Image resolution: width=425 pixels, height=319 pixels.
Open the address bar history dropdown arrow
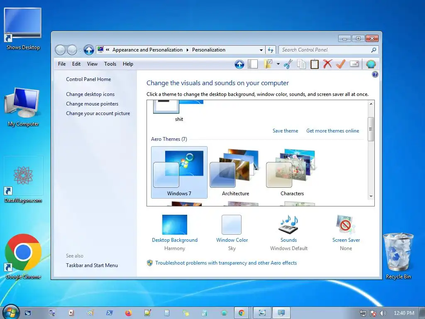coord(261,50)
